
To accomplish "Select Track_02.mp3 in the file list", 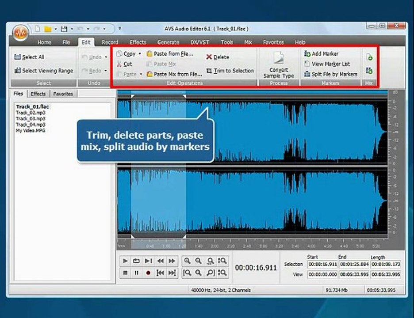I will pyautogui.click(x=31, y=113).
